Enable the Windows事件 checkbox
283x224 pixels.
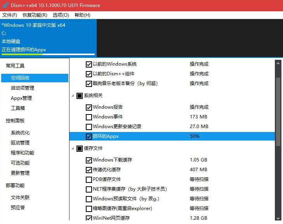(89, 117)
